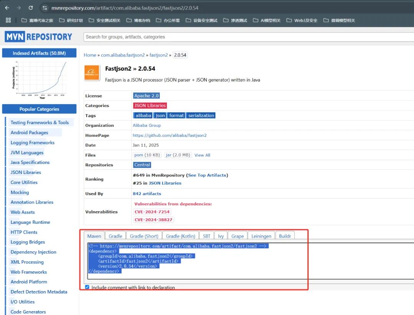Open Logging Frameworks category
414x315 pixels.
33,143
